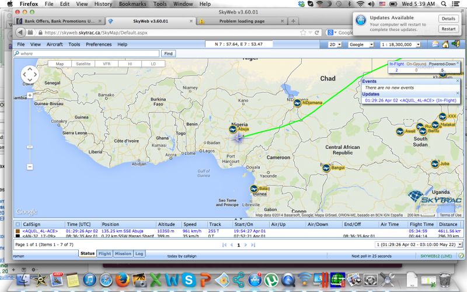Close the Updates panel
This screenshot has height=292, width=467.
pyautogui.click(x=458, y=93)
